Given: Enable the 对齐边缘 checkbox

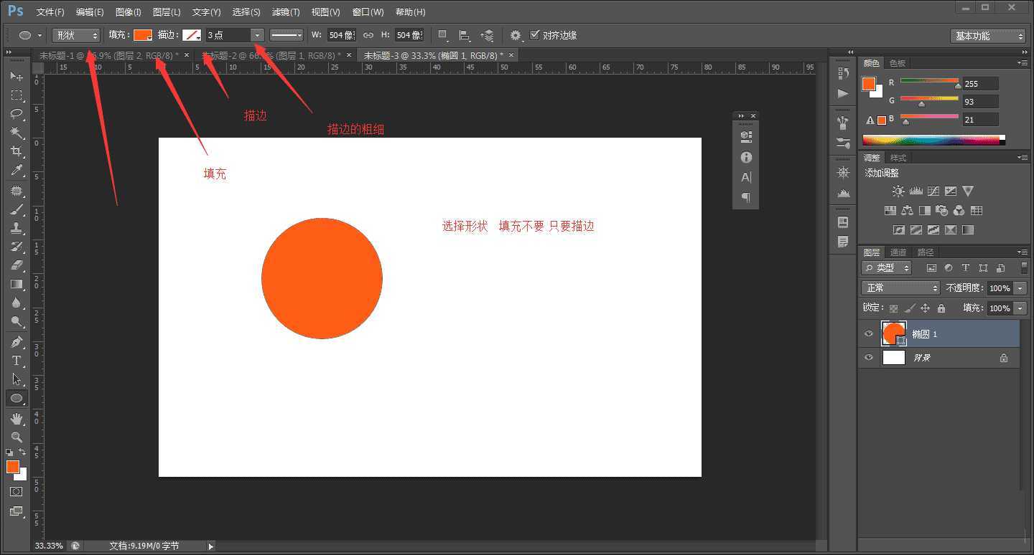Looking at the screenshot, I should coord(535,34).
